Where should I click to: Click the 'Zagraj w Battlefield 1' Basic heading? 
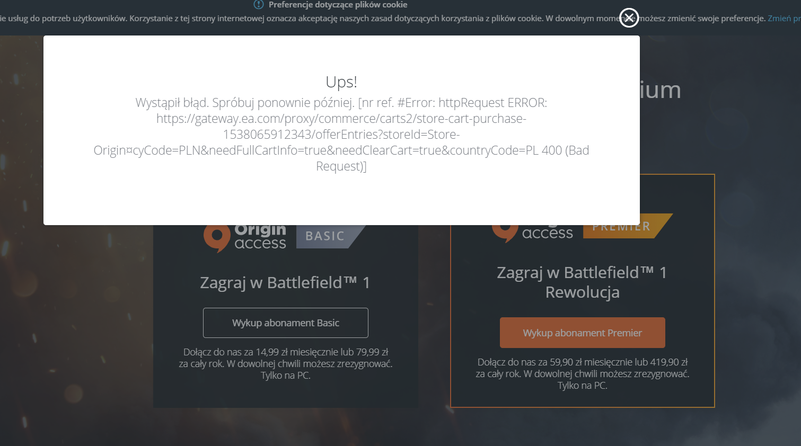(x=285, y=282)
